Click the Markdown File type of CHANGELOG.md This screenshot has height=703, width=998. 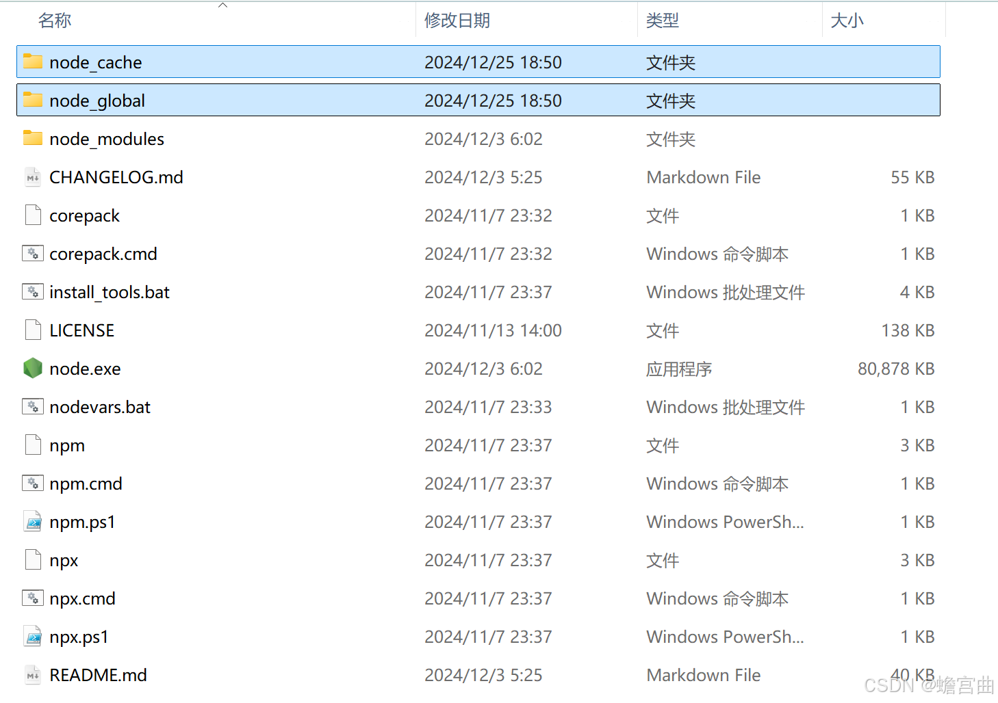click(704, 177)
